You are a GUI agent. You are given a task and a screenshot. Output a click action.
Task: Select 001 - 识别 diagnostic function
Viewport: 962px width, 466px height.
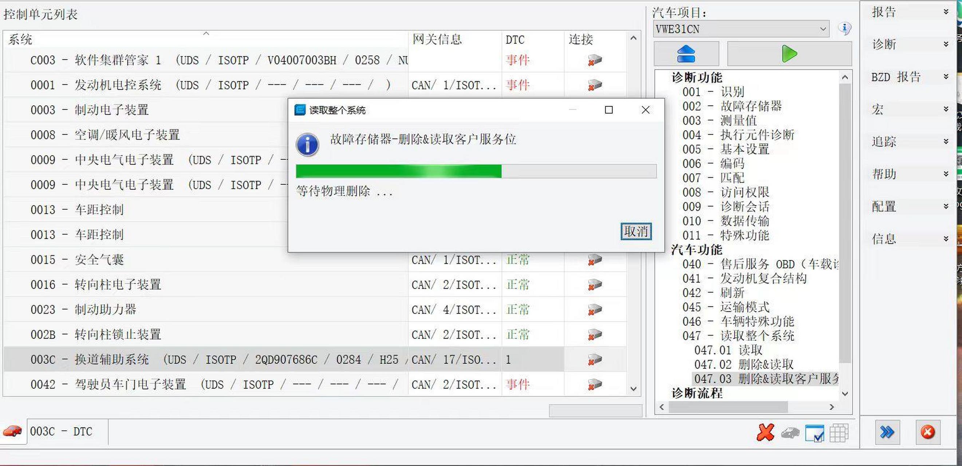pos(713,92)
